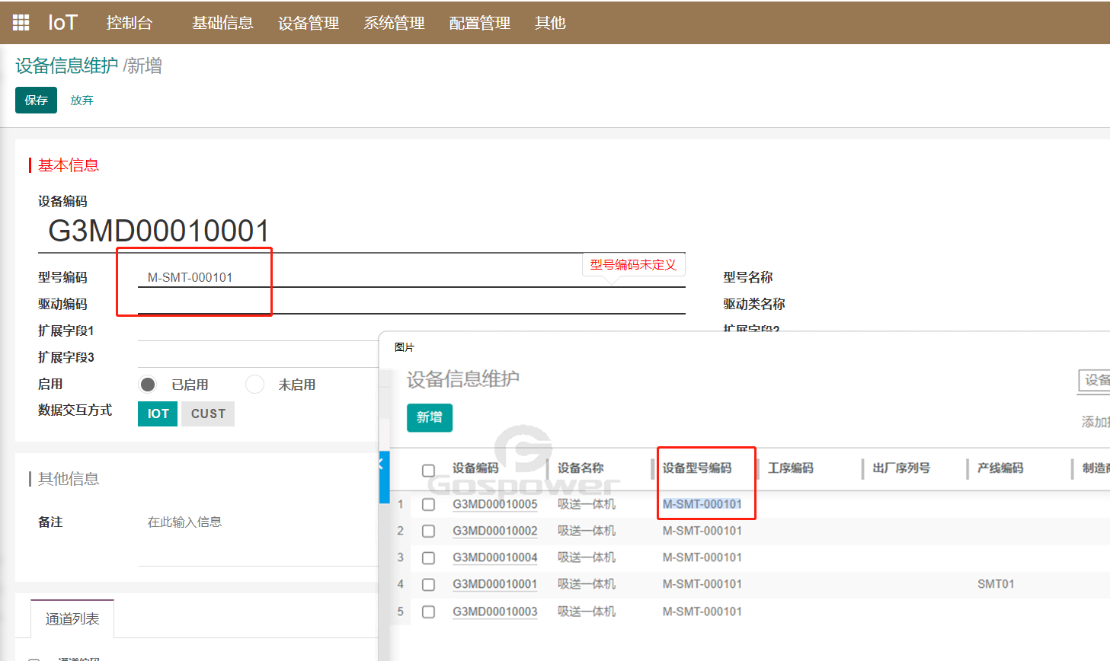Select the 已启用 radio button

click(x=148, y=385)
